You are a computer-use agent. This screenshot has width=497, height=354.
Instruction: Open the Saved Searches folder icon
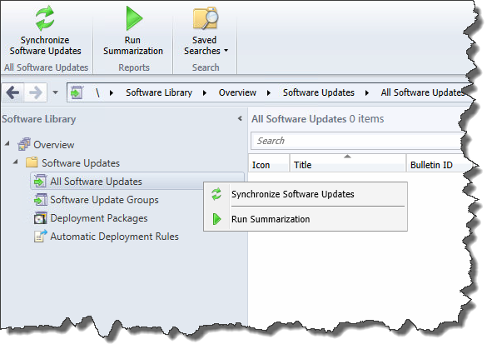point(206,18)
